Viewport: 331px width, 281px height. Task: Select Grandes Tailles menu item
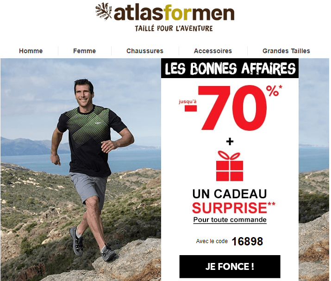point(286,51)
